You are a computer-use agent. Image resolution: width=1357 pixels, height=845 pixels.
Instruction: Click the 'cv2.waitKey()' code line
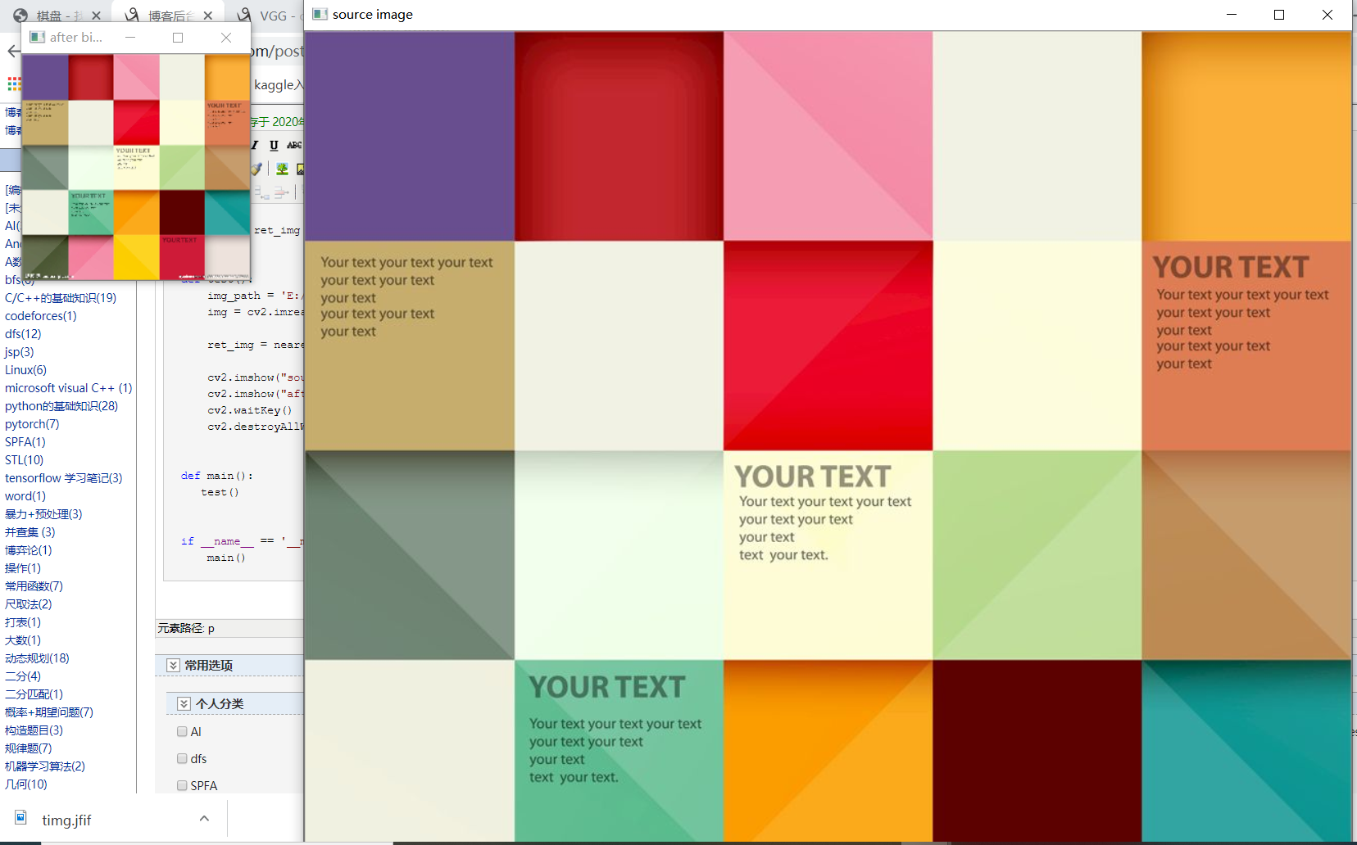249,410
